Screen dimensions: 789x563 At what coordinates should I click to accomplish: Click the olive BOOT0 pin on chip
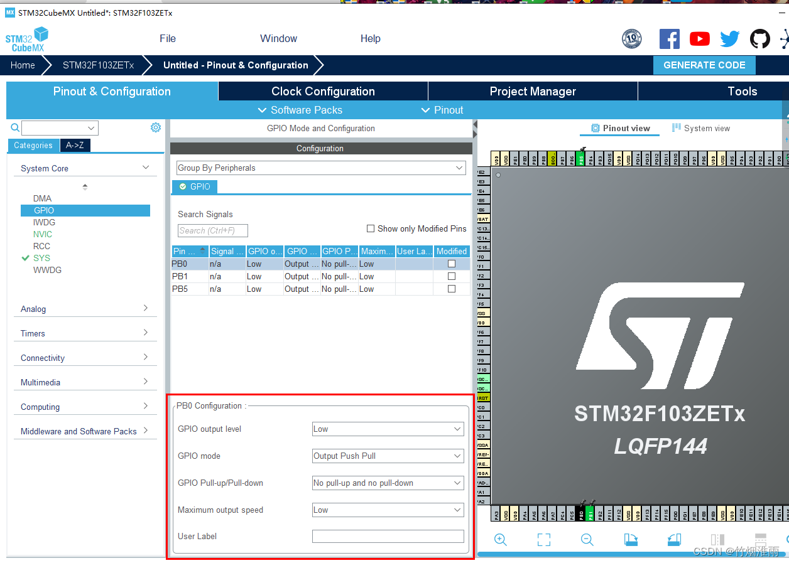pyautogui.click(x=553, y=158)
